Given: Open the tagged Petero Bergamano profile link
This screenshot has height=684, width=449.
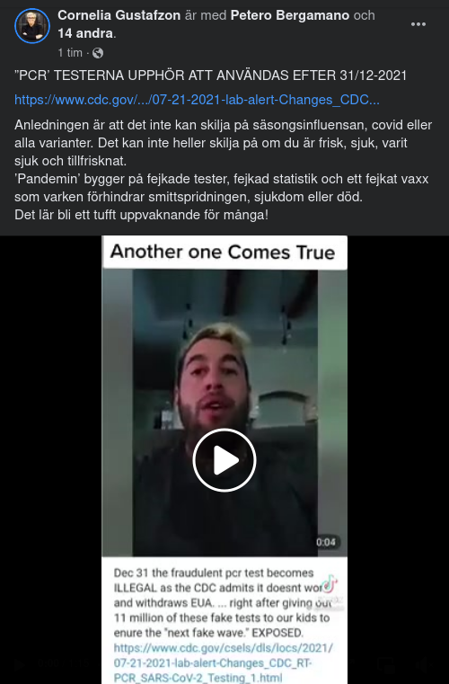Looking at the screenshot, I should (290, 15).
